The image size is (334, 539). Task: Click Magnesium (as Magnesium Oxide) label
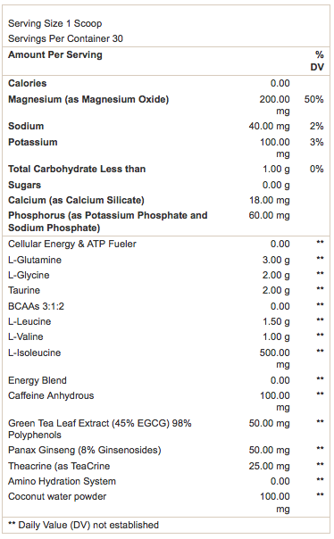88,99
